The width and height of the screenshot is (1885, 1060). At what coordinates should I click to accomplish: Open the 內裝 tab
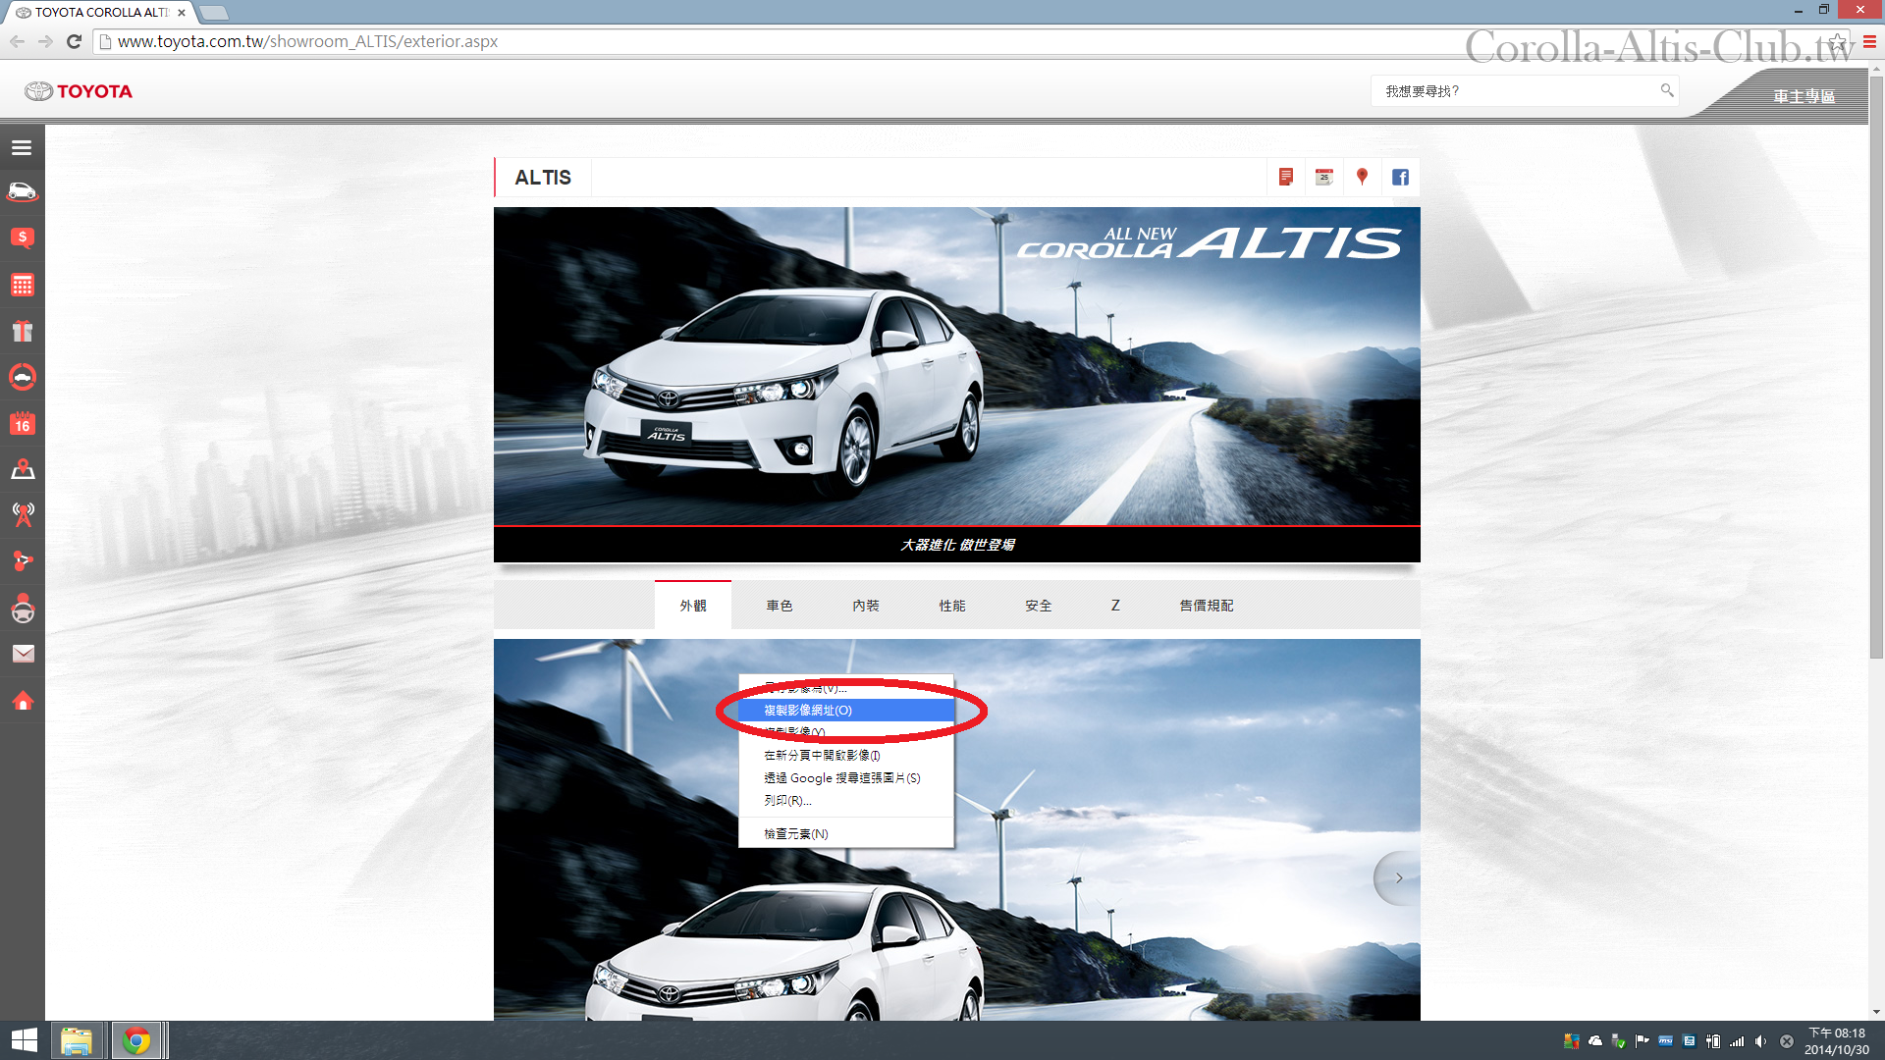(x=866, y=606)
